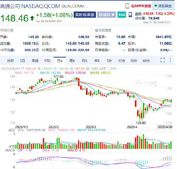Click the MA10: 142.65 label
Image resolution: width=177 pixels, height=169 pixels.
click(50, 73)
